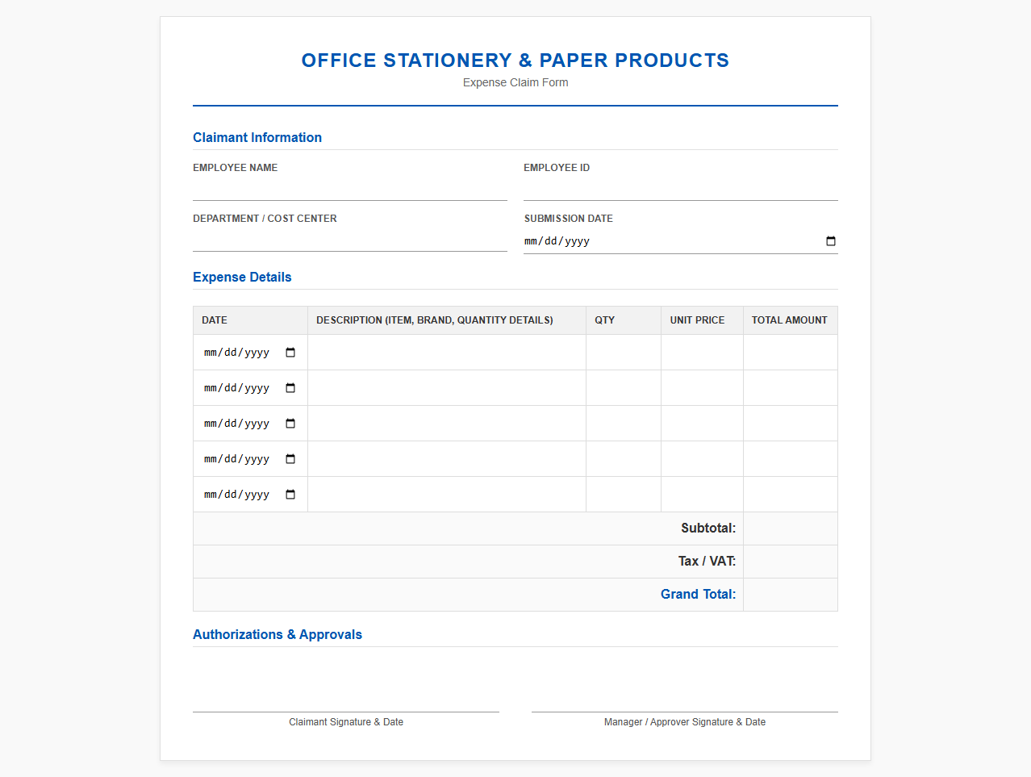The height and width of the screenshot is (777, 1031).
Task: Click the 'Grand Total:' label
Action: pos(699,595)
